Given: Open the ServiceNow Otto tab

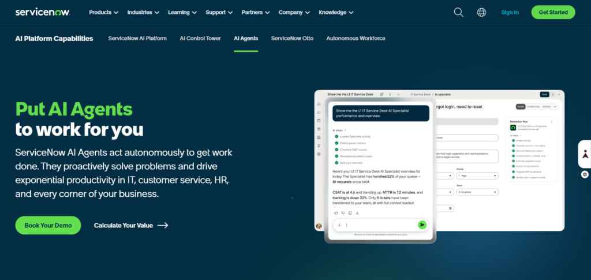Looking at the screenshot, I should (292, 38).
